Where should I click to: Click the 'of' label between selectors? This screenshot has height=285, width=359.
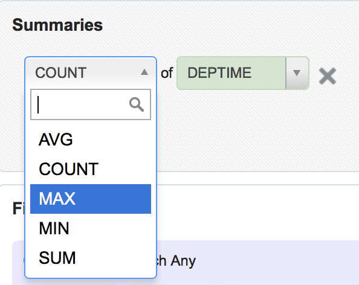(x=167, y=73)
